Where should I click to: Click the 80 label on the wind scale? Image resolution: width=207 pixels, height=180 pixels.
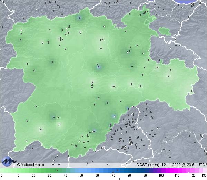pos(129,176)
